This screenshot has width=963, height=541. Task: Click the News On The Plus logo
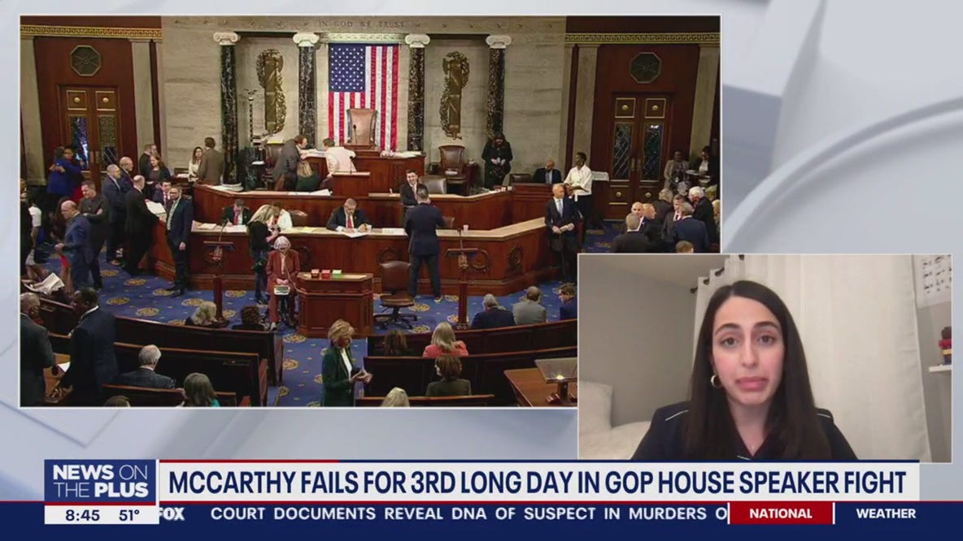click(101, 482)
